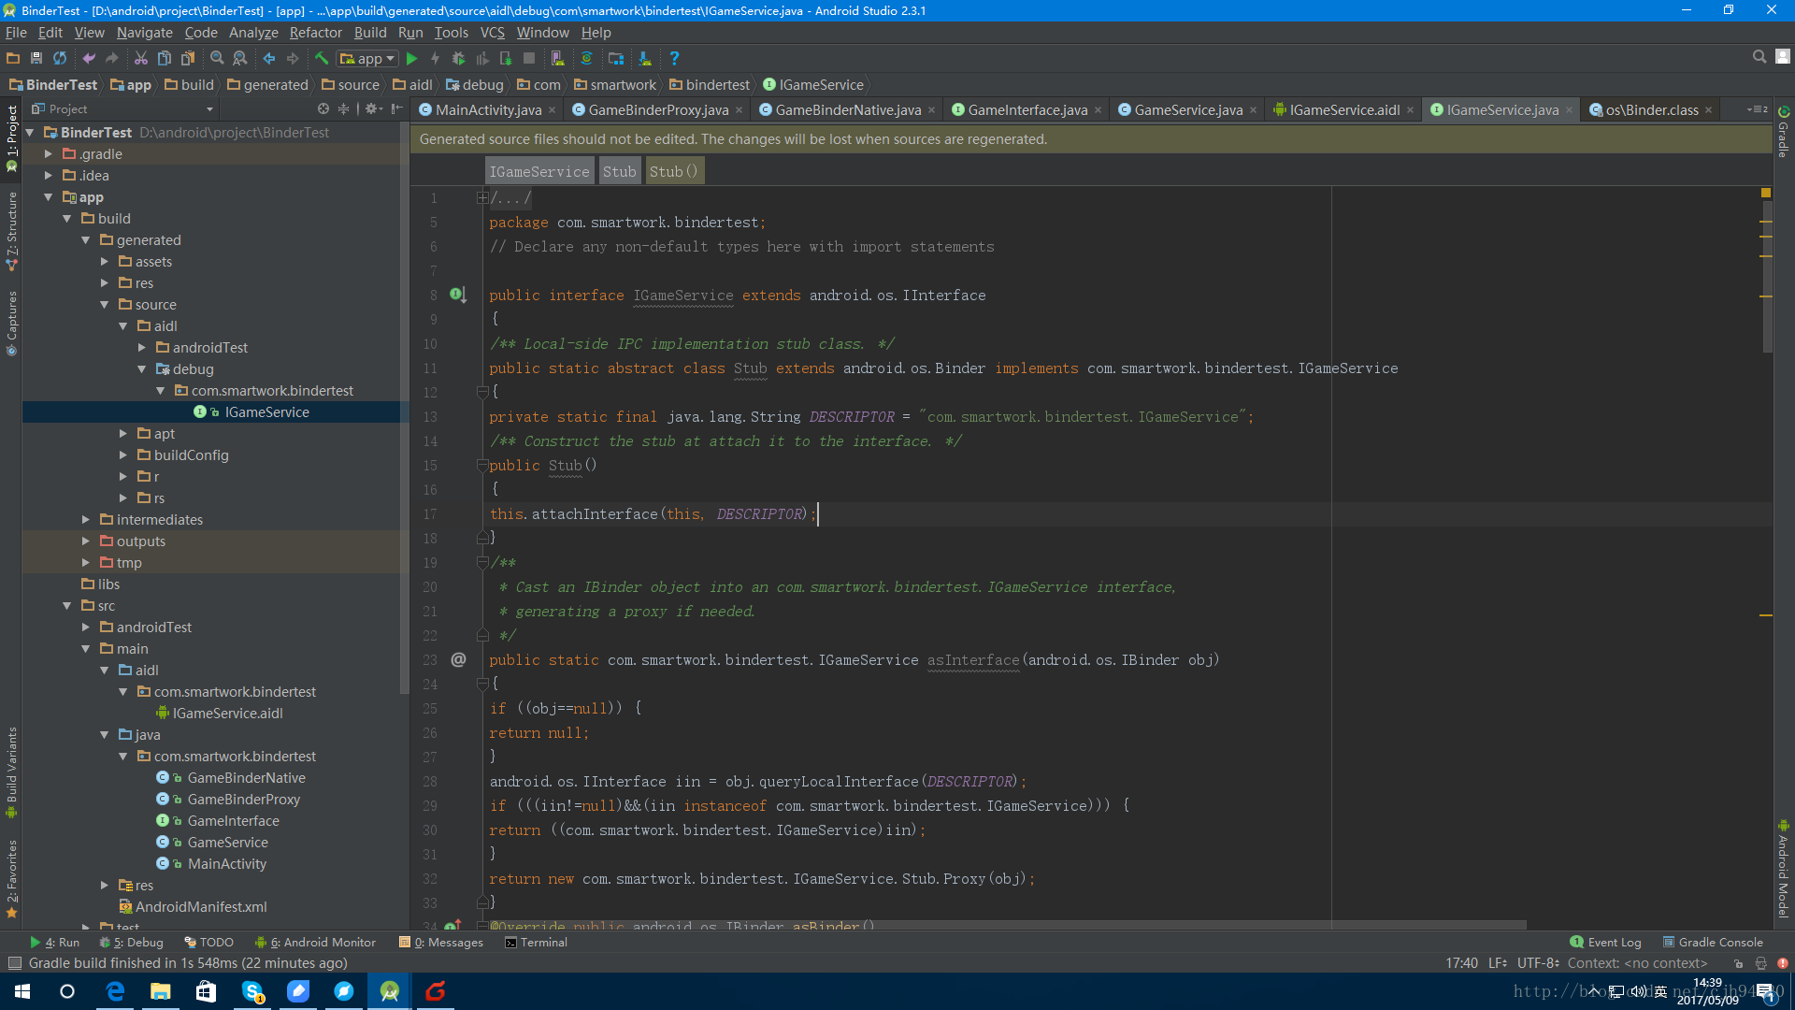Viewport: 1795px width, 1010px height.
Task: Open the AVD Manager icon
Action: coord(557,58)
